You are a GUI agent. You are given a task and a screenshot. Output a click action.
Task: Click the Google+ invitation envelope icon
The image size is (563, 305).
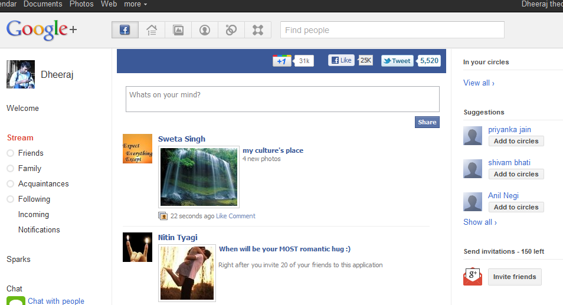click(x=473, y=276)
